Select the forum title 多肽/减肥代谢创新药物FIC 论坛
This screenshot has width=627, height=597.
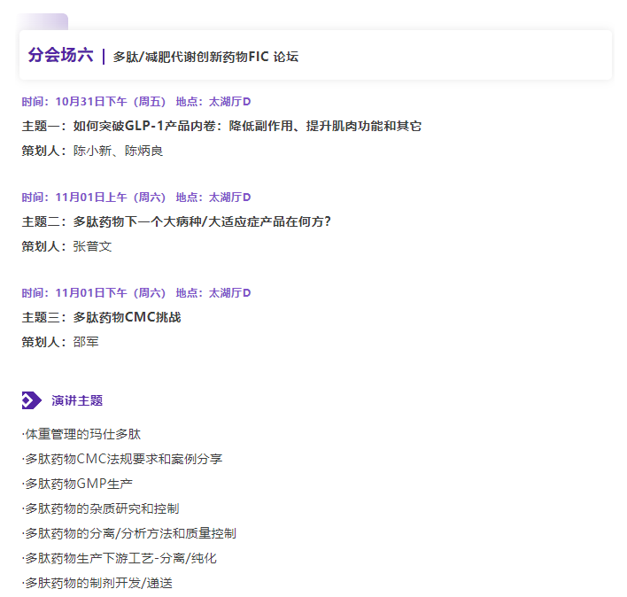[x=205, y=57]
